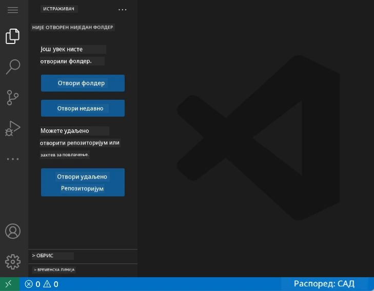Expand the ОБРИС section
This screenshot has width=374, height=291.
pos(83,256)
